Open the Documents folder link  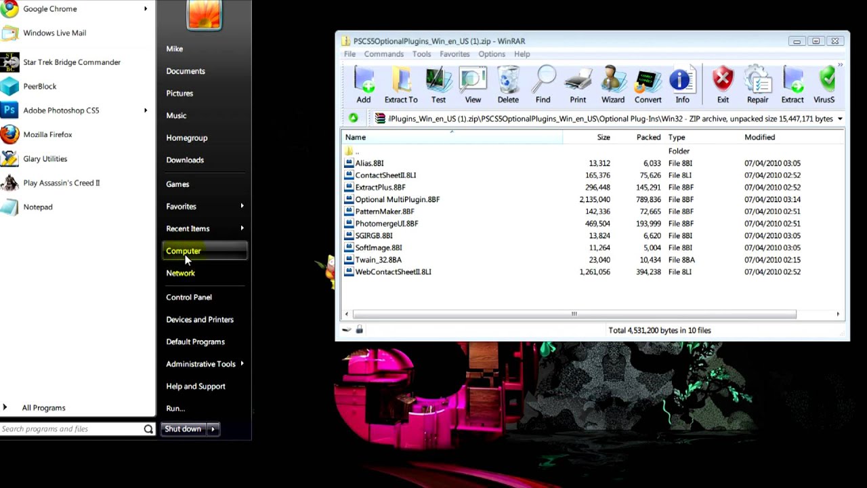click(186, 71)
